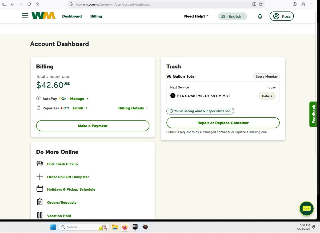Open the notifications bell
This screenshot has height=233, width=320.
point(260,16)
